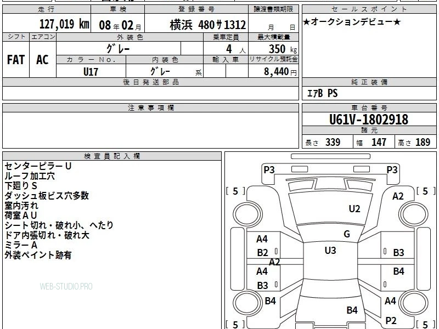Viewport: 439px width, 329px height.
Task: Click the 内装色 header
Action: (x=165, y=60)
